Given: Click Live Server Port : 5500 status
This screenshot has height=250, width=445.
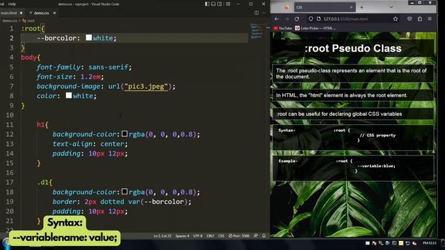Looking at the screenshot, I should coord(239,236).
